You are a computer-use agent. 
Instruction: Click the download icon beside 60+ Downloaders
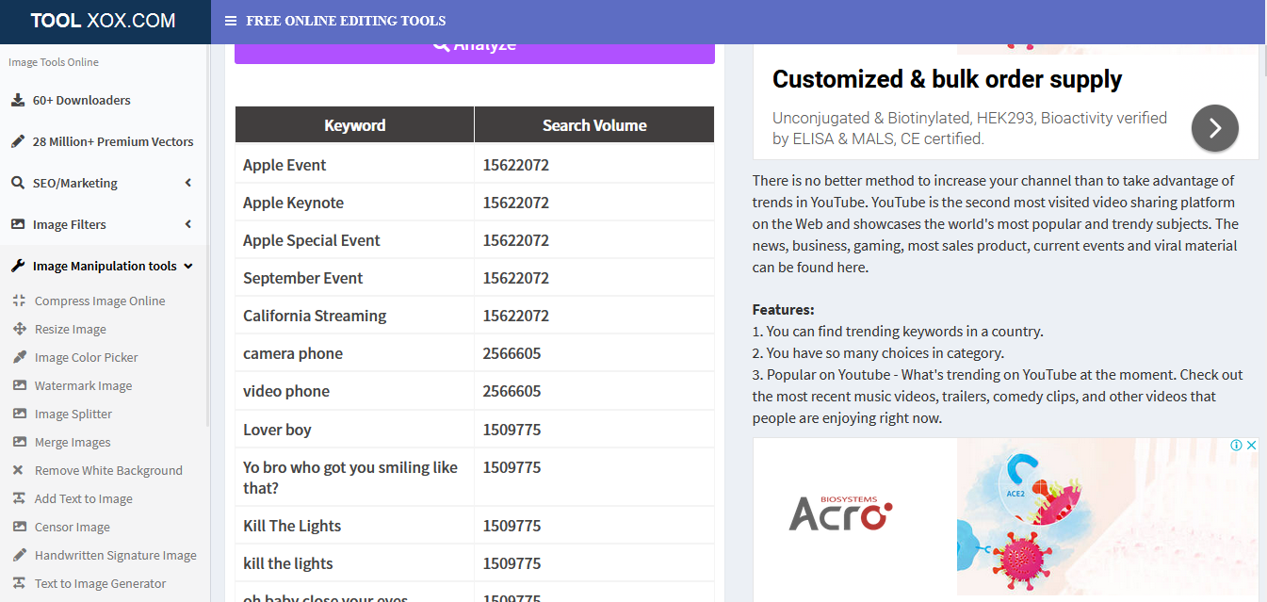coord(18,100)
